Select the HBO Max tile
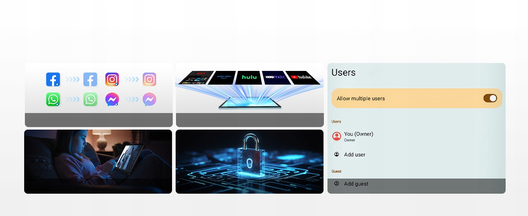Image resolution: width=528 pixels, height=216 pixels. pyautogui.click(x=276, y=78)
